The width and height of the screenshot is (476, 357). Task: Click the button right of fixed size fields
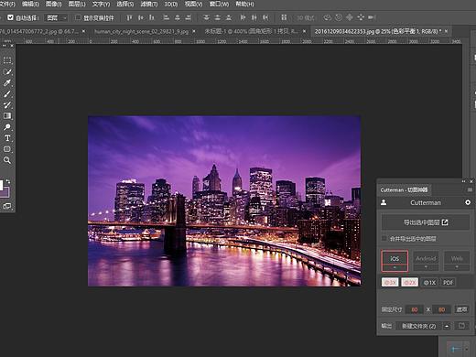[x=461, y=309]
